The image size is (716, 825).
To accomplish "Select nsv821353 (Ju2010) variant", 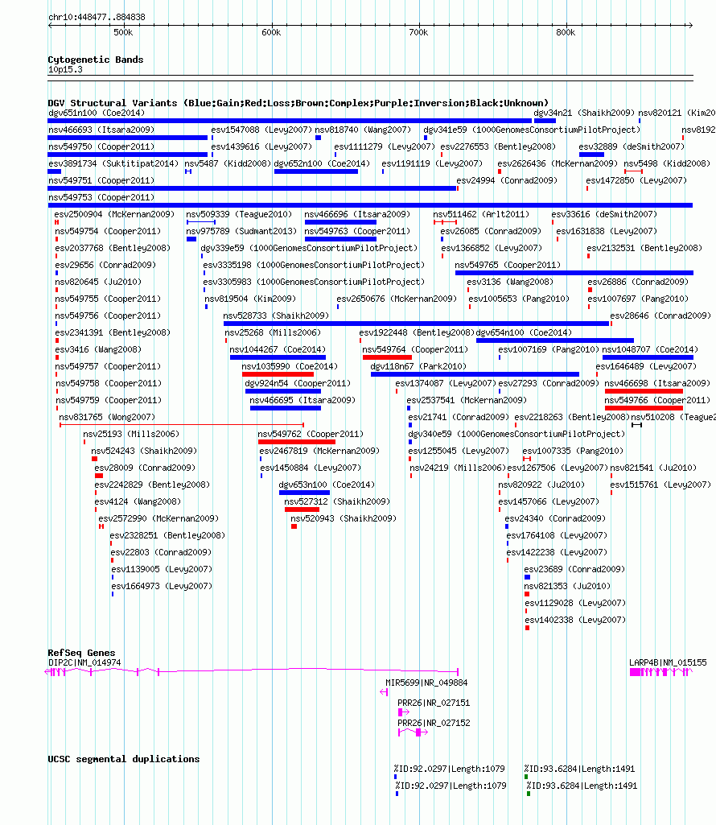I will 527,594.
